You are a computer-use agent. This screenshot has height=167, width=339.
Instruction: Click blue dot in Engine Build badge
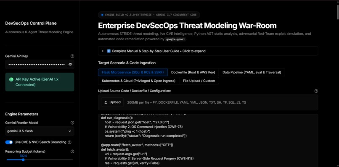[102, 15]
